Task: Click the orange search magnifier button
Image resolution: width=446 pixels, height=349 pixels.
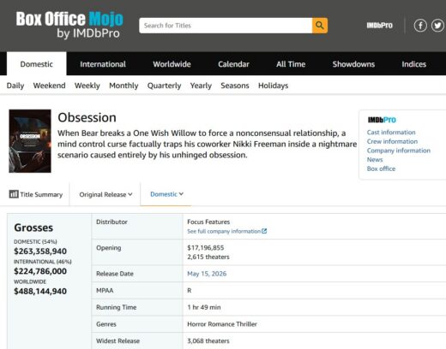Action: pos(320,26)
